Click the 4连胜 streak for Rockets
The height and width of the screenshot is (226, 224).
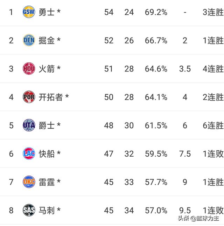click(x=213, y=69)
